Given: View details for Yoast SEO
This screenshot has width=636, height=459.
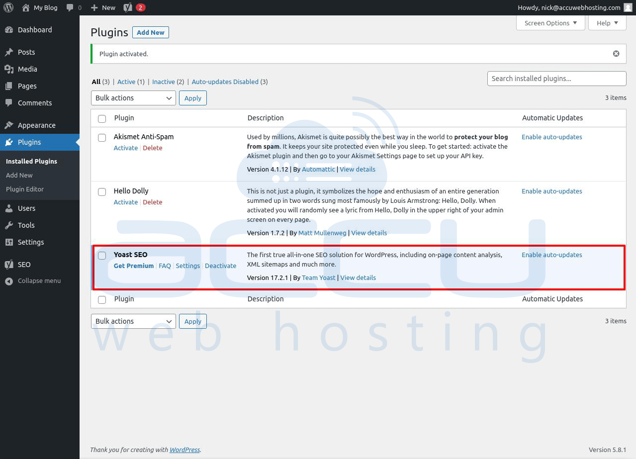Looking at the screenshot, I should [358, 277].
